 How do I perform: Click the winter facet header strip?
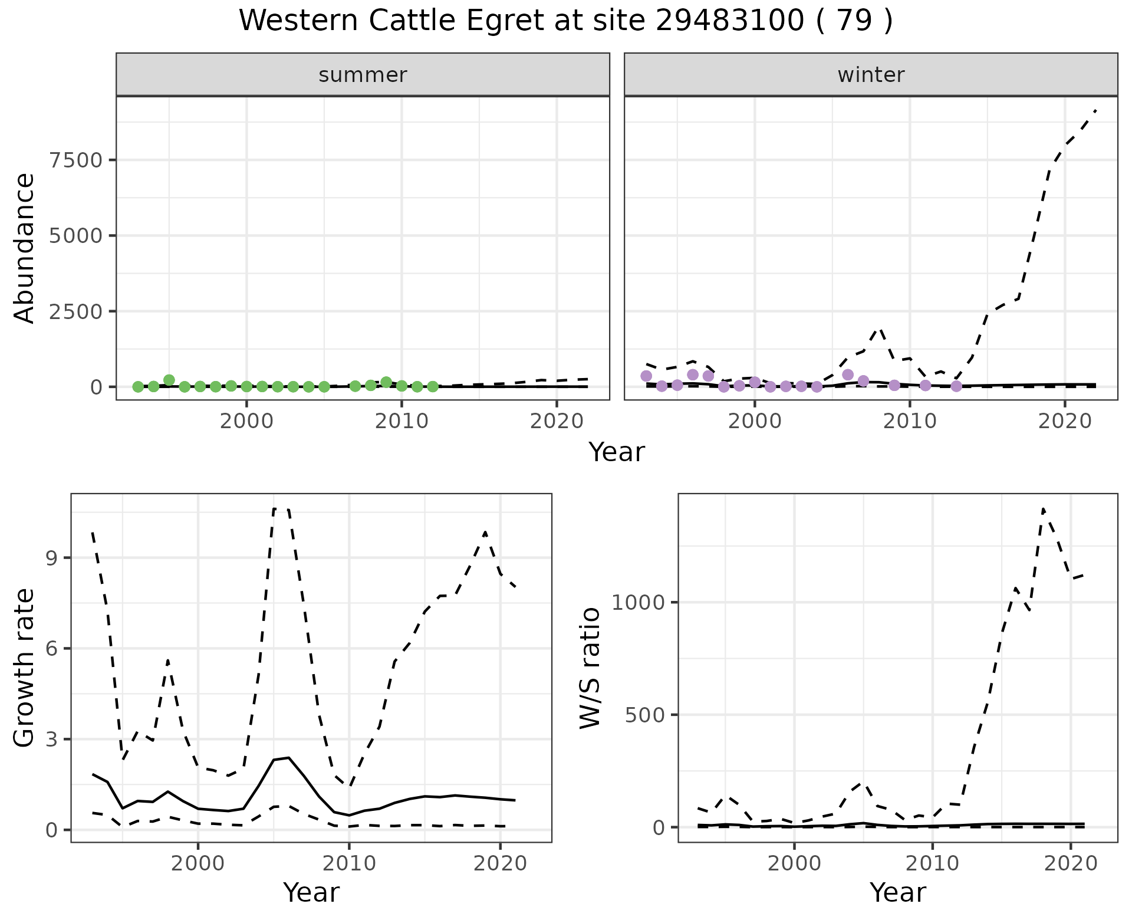coord(871,75)
